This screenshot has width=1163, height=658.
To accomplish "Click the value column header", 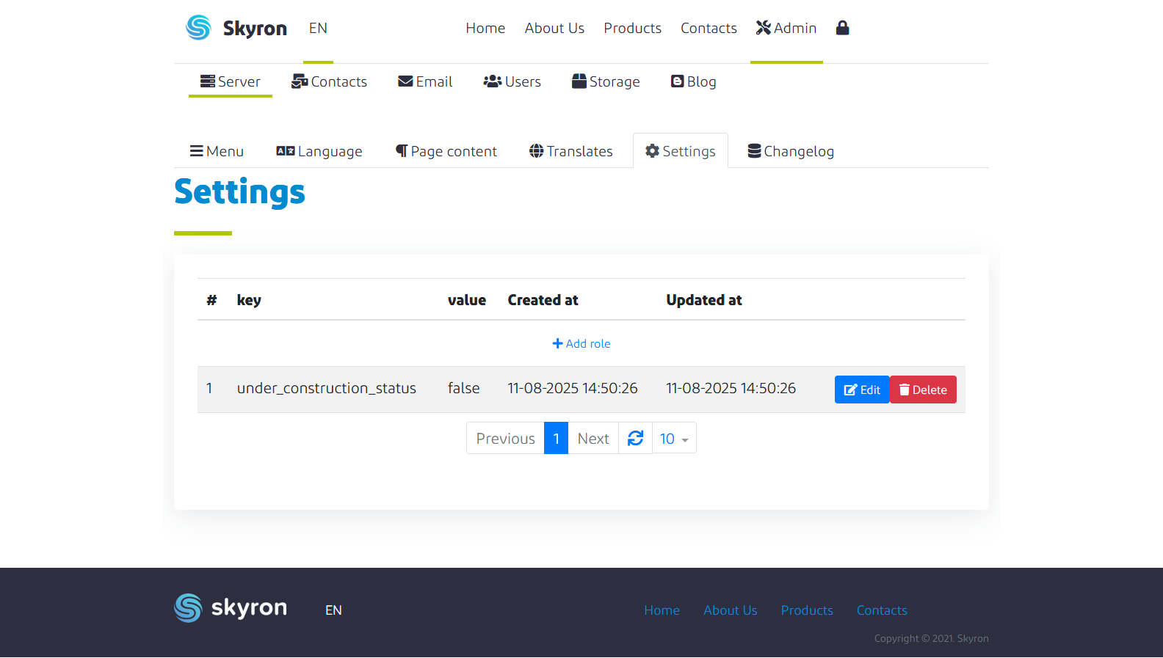I will [467, 300].
